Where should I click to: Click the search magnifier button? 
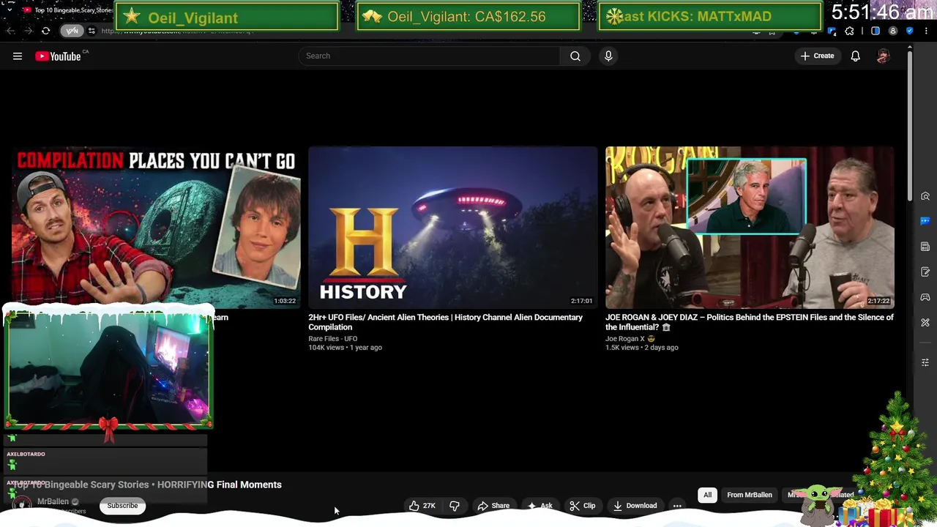click(x=575, y=56)
